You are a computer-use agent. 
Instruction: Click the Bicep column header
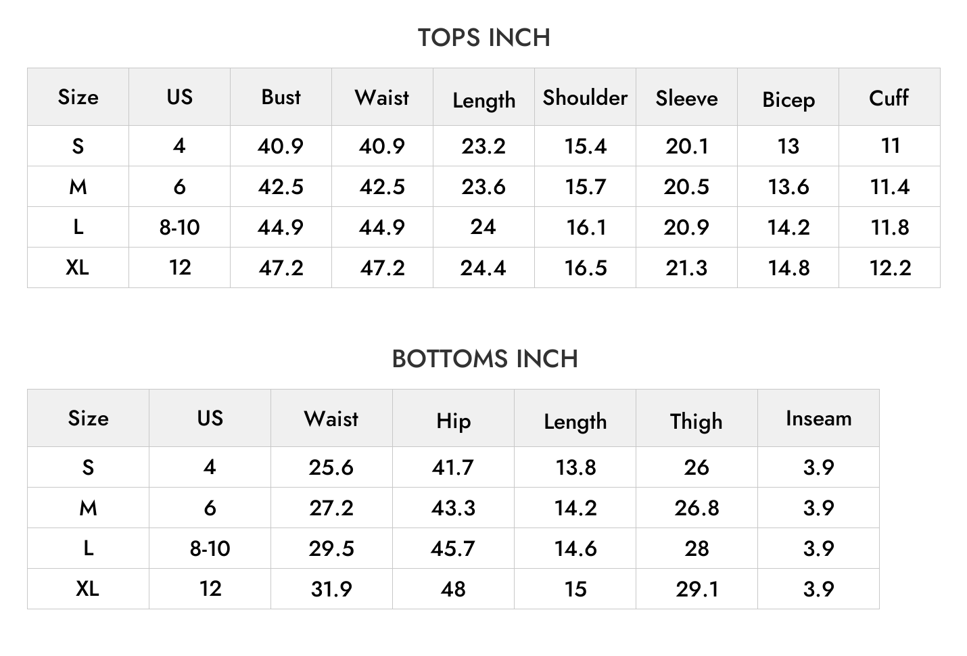click(788, 99)
